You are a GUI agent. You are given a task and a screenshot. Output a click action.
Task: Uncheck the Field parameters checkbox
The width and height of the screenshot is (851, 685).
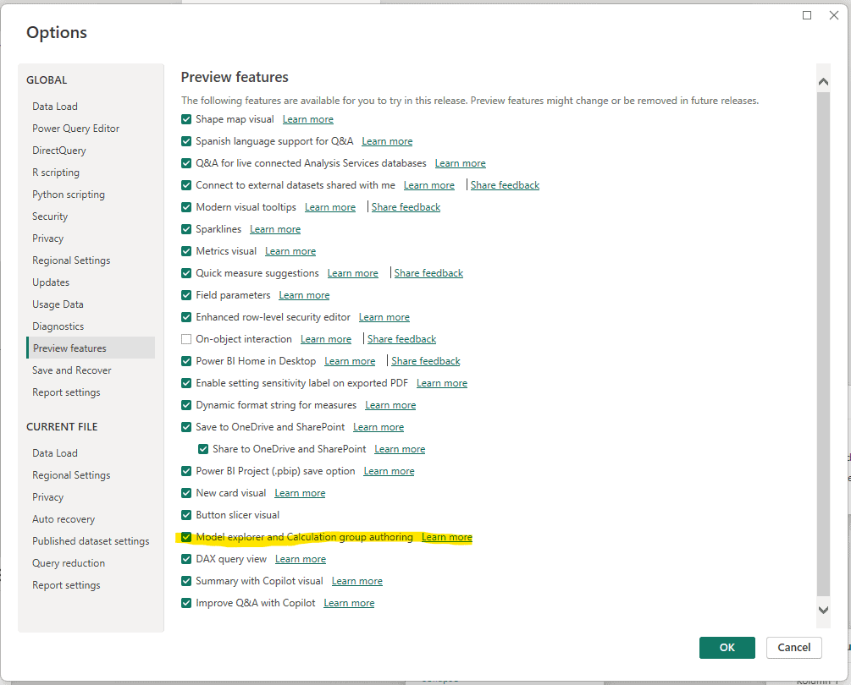coord(186,295)
